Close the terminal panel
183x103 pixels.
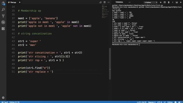pos(181,2)
